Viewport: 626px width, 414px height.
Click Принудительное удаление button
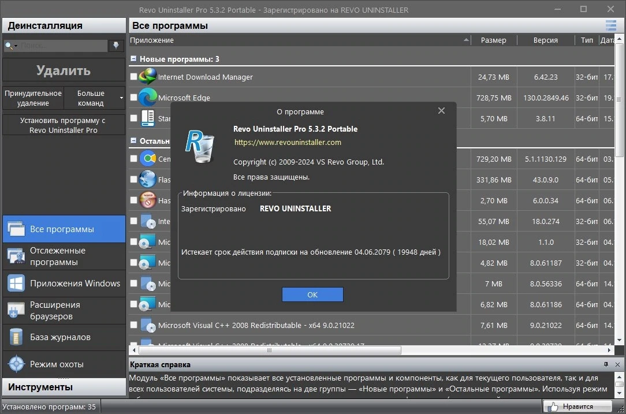coord(33,98)
